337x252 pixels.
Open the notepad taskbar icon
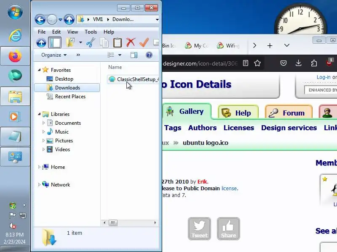point(15,136)
